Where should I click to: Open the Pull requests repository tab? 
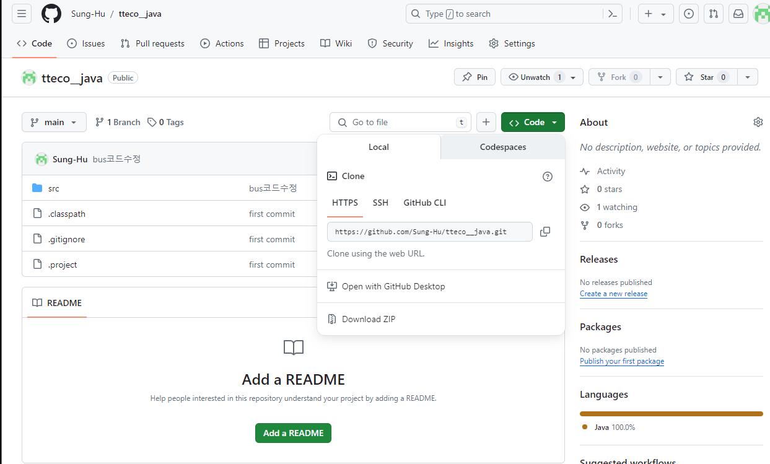pyautogui.click(x=152, y=43)
